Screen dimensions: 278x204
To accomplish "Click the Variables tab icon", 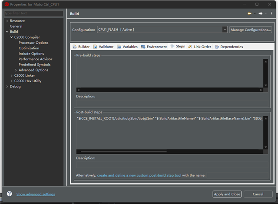I will 119,47.
